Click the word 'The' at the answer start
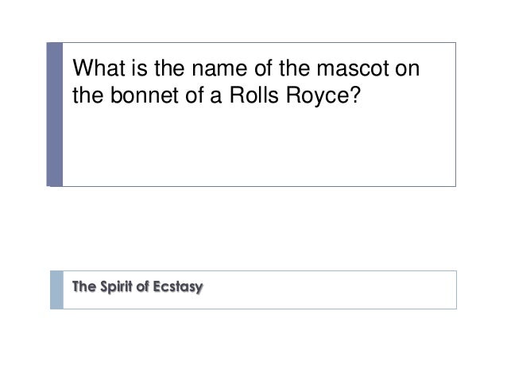Image resolution: width=507 pixels, height=381 pixels. (84, 286)
